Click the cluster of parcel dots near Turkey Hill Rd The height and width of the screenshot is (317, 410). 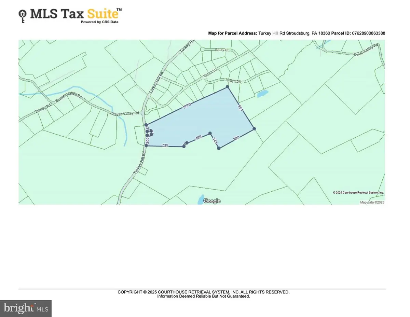(x=149, y=132)
